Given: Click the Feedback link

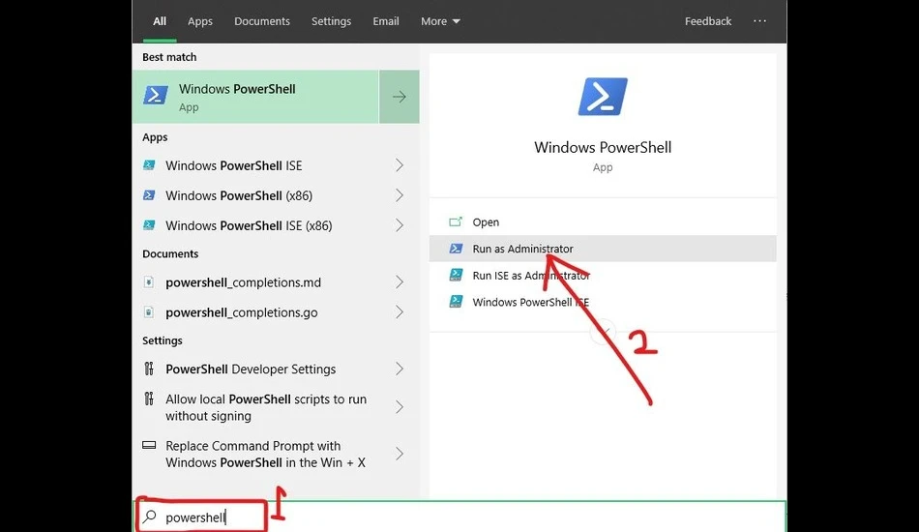Looking at the screenshot, I should (708, 21).
